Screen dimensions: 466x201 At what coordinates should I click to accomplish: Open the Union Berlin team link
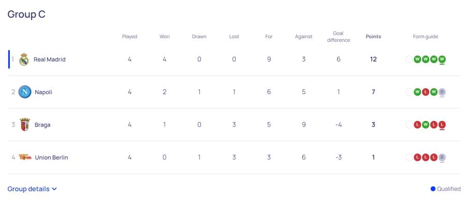[51, 158]
